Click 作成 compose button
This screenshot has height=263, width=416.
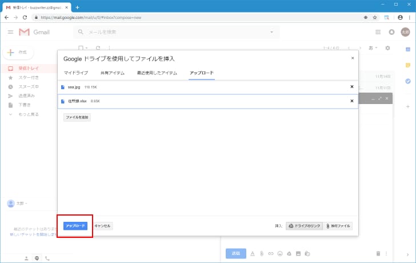18,52
